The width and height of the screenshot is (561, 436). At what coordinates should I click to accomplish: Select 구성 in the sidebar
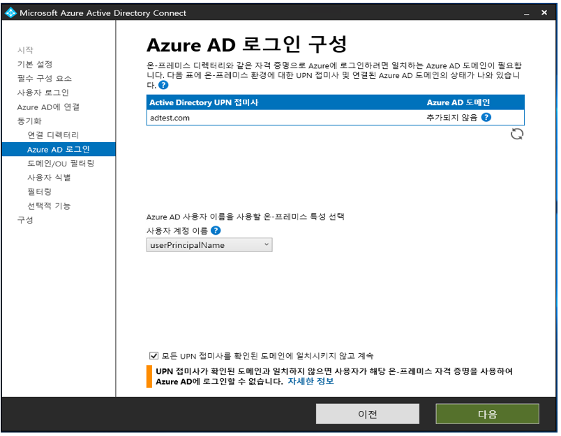coord(25,219)
